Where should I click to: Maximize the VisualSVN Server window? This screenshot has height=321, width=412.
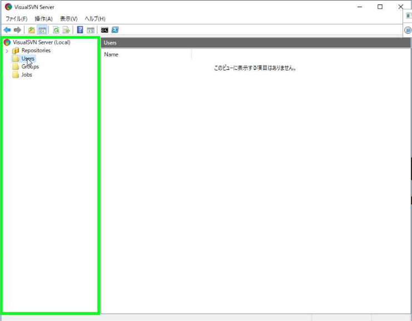380,7
